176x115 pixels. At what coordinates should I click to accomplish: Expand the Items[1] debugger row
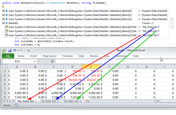[4, 15]
